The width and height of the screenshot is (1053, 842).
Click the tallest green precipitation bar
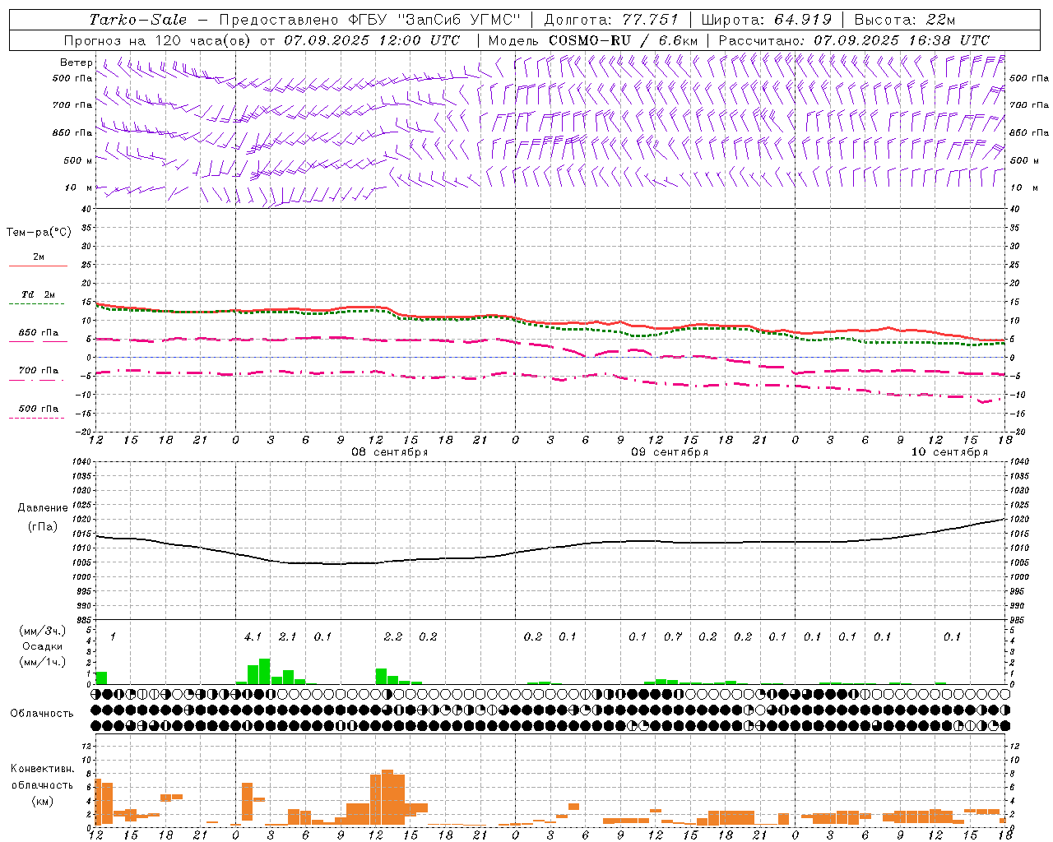(x=265, y=672)
